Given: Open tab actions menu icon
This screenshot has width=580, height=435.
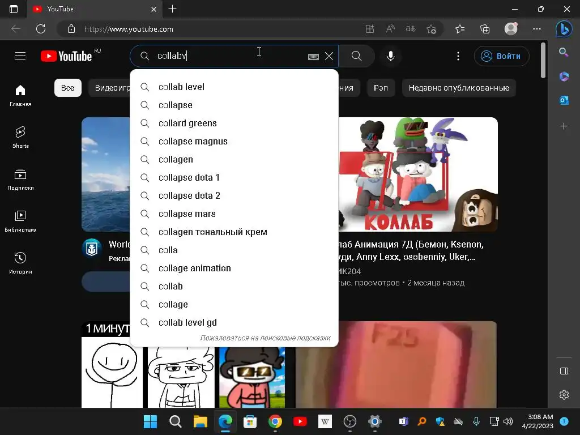Looking at the screenshot, I should (x=14, y=9).
